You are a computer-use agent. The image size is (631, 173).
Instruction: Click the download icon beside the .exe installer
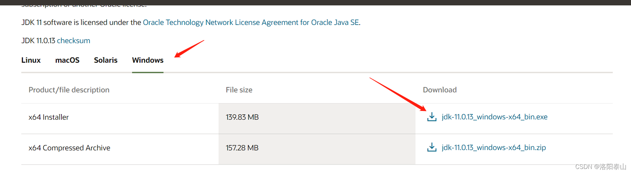(x=432, y=117)
